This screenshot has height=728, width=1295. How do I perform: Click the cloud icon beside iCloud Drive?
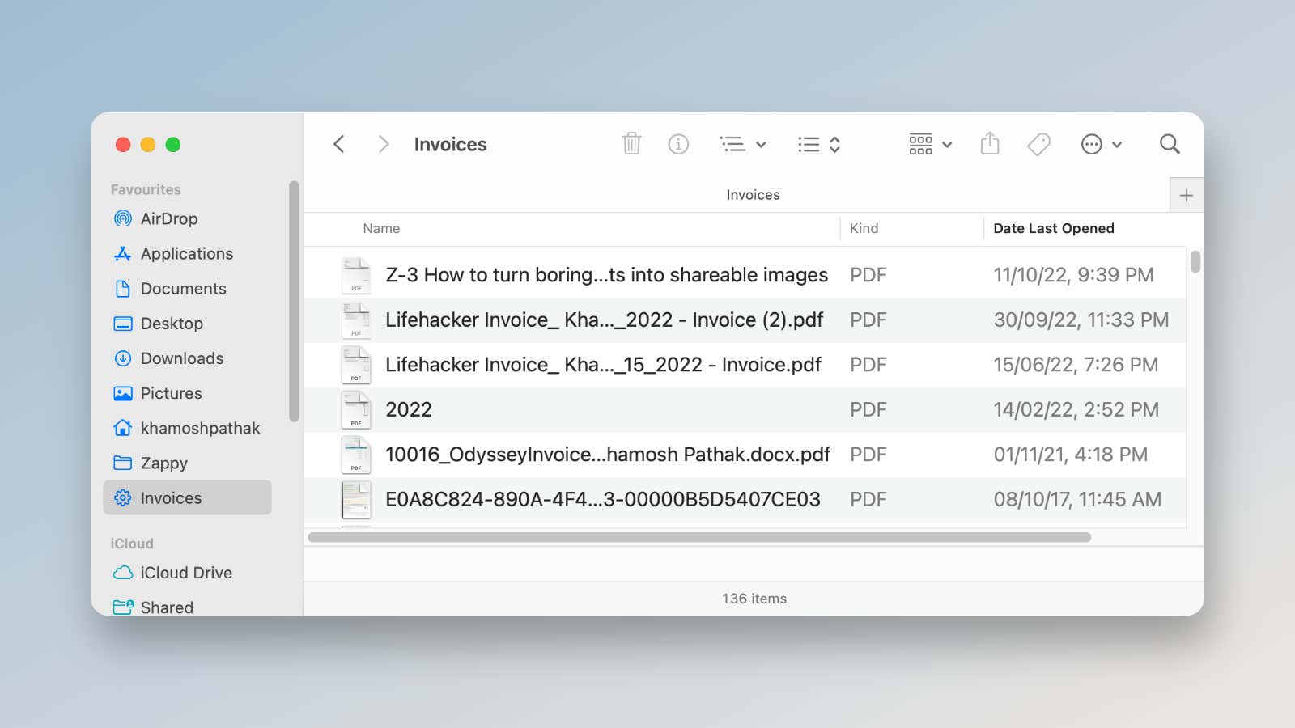click(123, 573)
